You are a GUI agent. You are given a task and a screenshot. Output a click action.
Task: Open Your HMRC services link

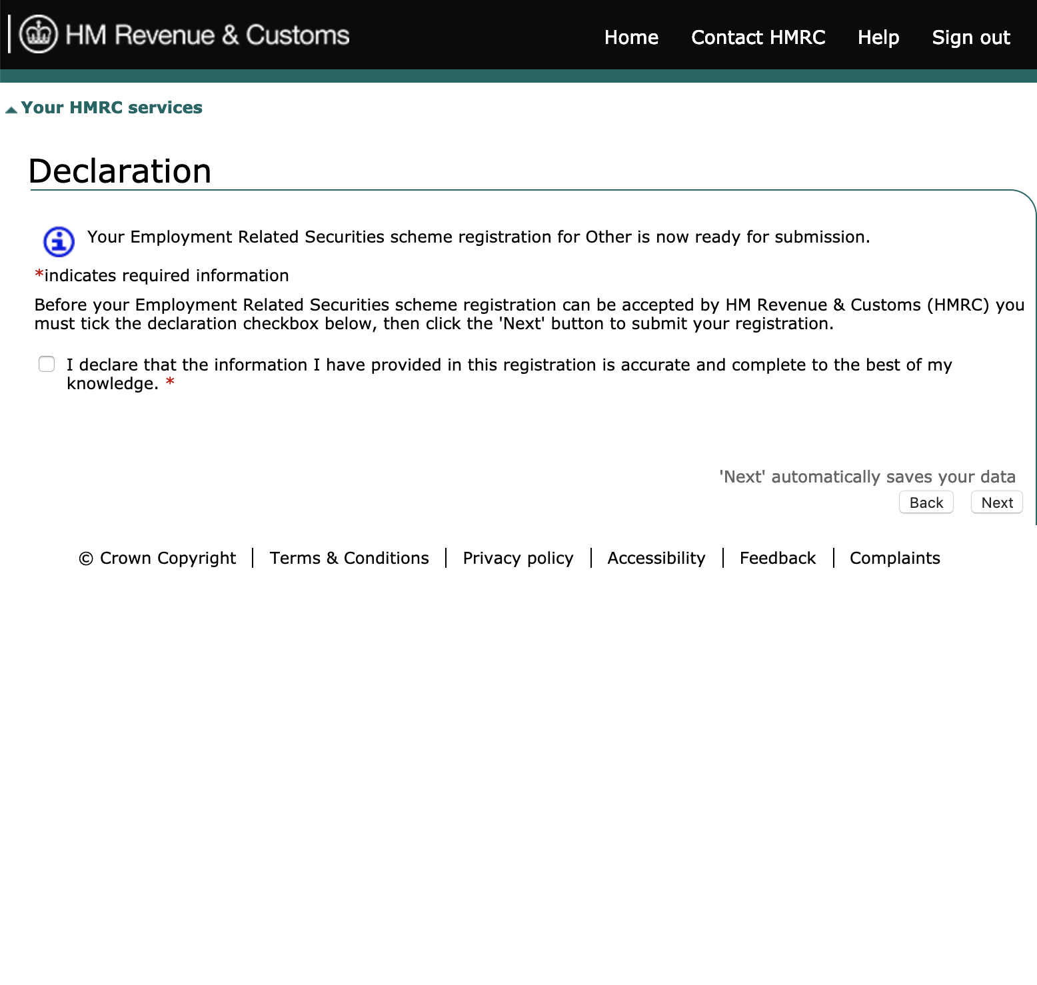click(x=111, y=107)
